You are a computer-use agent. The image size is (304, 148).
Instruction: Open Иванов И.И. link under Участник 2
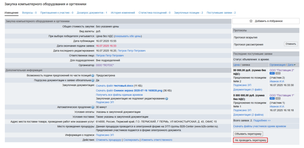tap(277, 81)
